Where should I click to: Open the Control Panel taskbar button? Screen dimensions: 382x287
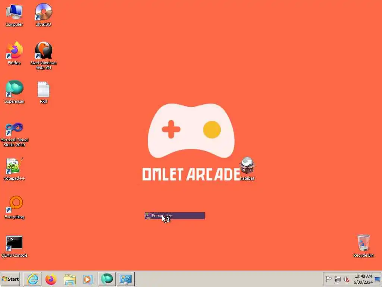(x=125, y=279)
